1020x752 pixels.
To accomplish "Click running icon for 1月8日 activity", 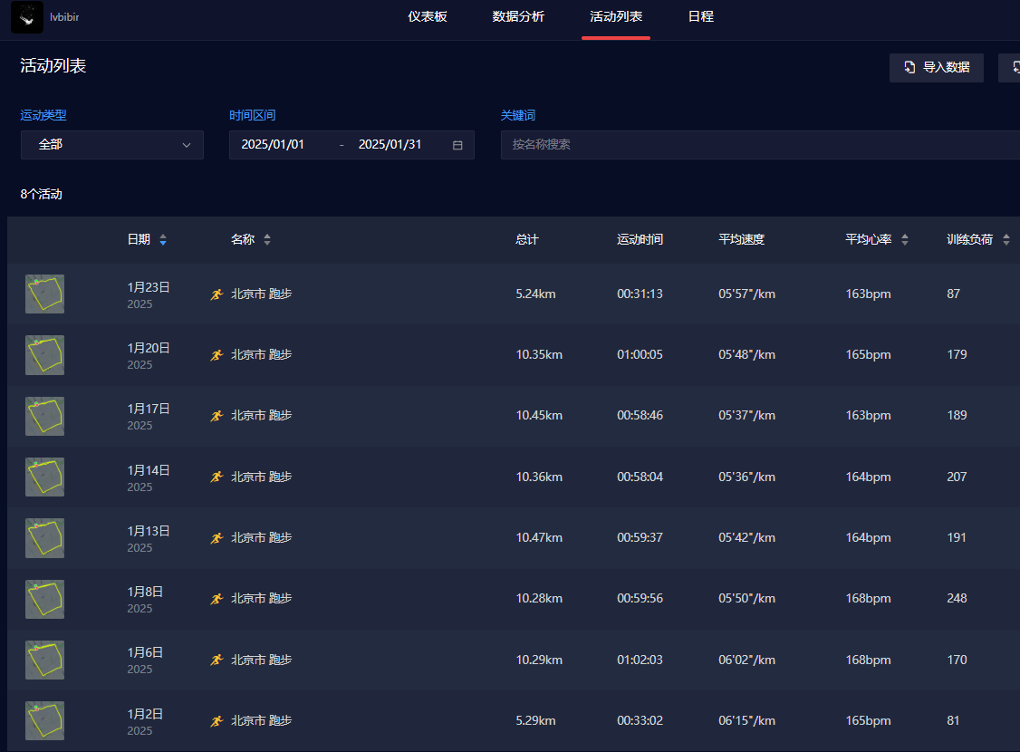I will pyautogui.click(x=217, y=599).
